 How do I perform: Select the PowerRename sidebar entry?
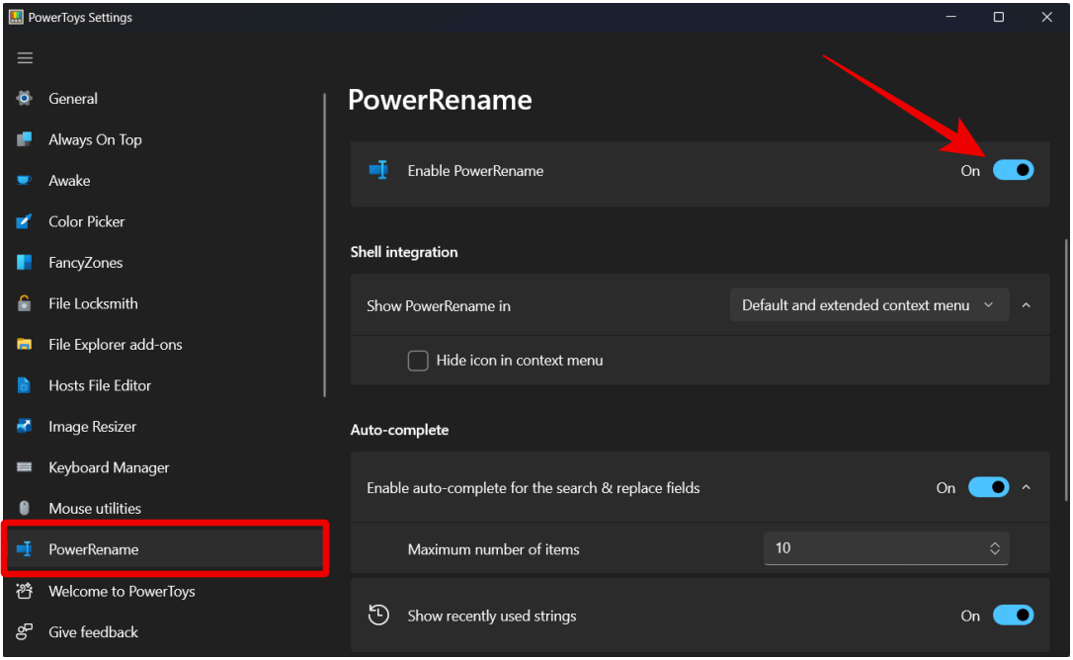pos(164,549)
